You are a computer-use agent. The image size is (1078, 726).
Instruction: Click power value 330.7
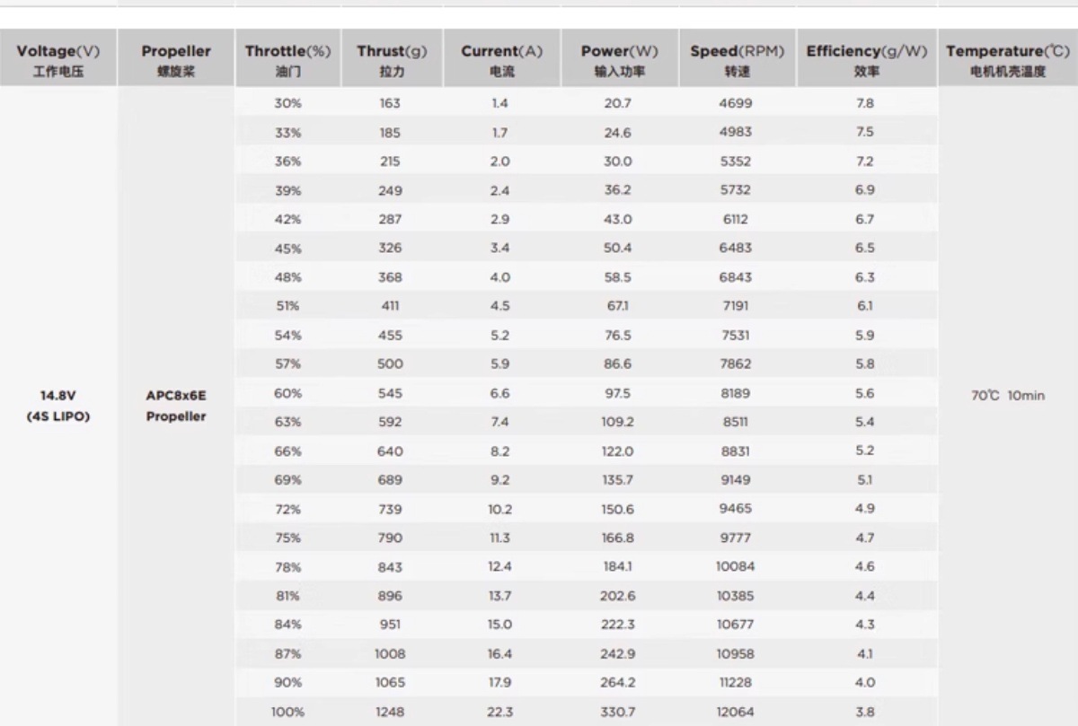[618, 712]
